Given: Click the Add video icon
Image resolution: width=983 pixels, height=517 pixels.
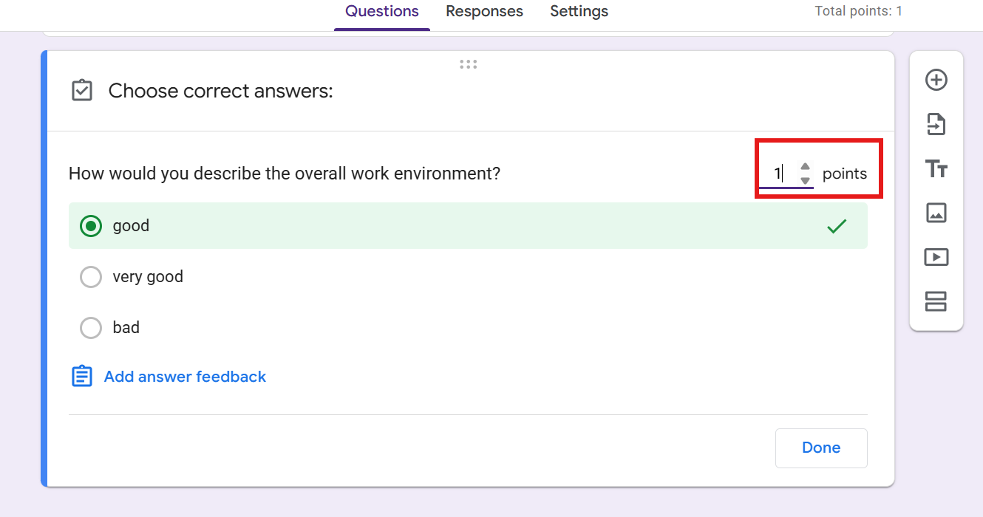Looking at the screenshot, I should (x=936, y=257).
